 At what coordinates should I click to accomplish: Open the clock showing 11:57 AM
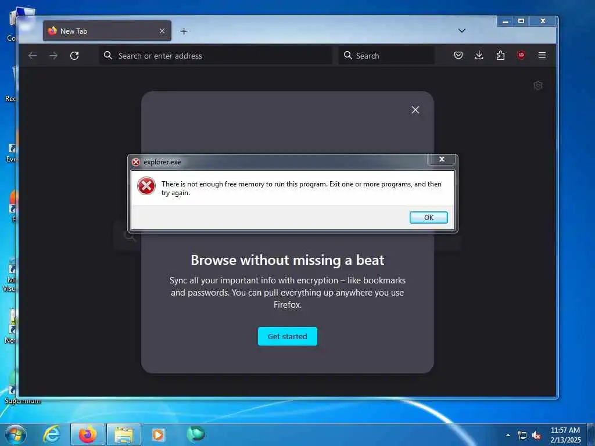[565, 434]
